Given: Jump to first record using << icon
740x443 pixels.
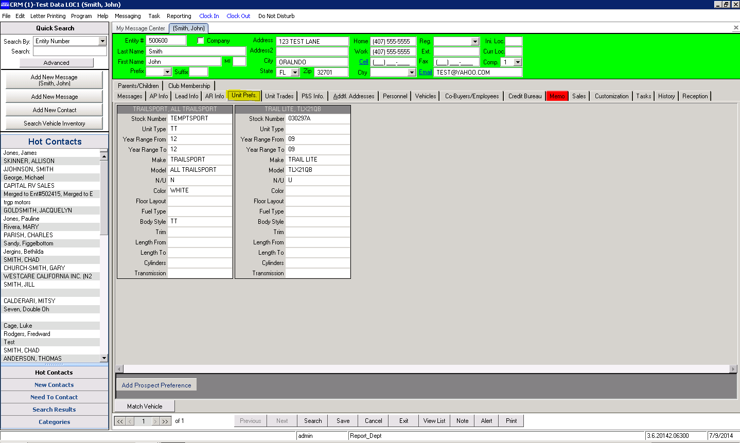Looking at the screenshot, I should tap(119, 420).
